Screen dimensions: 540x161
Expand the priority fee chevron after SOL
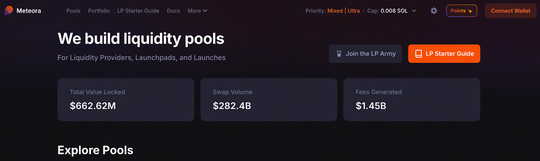coord(414,11)
